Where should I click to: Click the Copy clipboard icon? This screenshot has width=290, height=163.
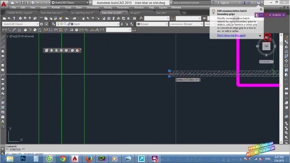coord(46,18)
